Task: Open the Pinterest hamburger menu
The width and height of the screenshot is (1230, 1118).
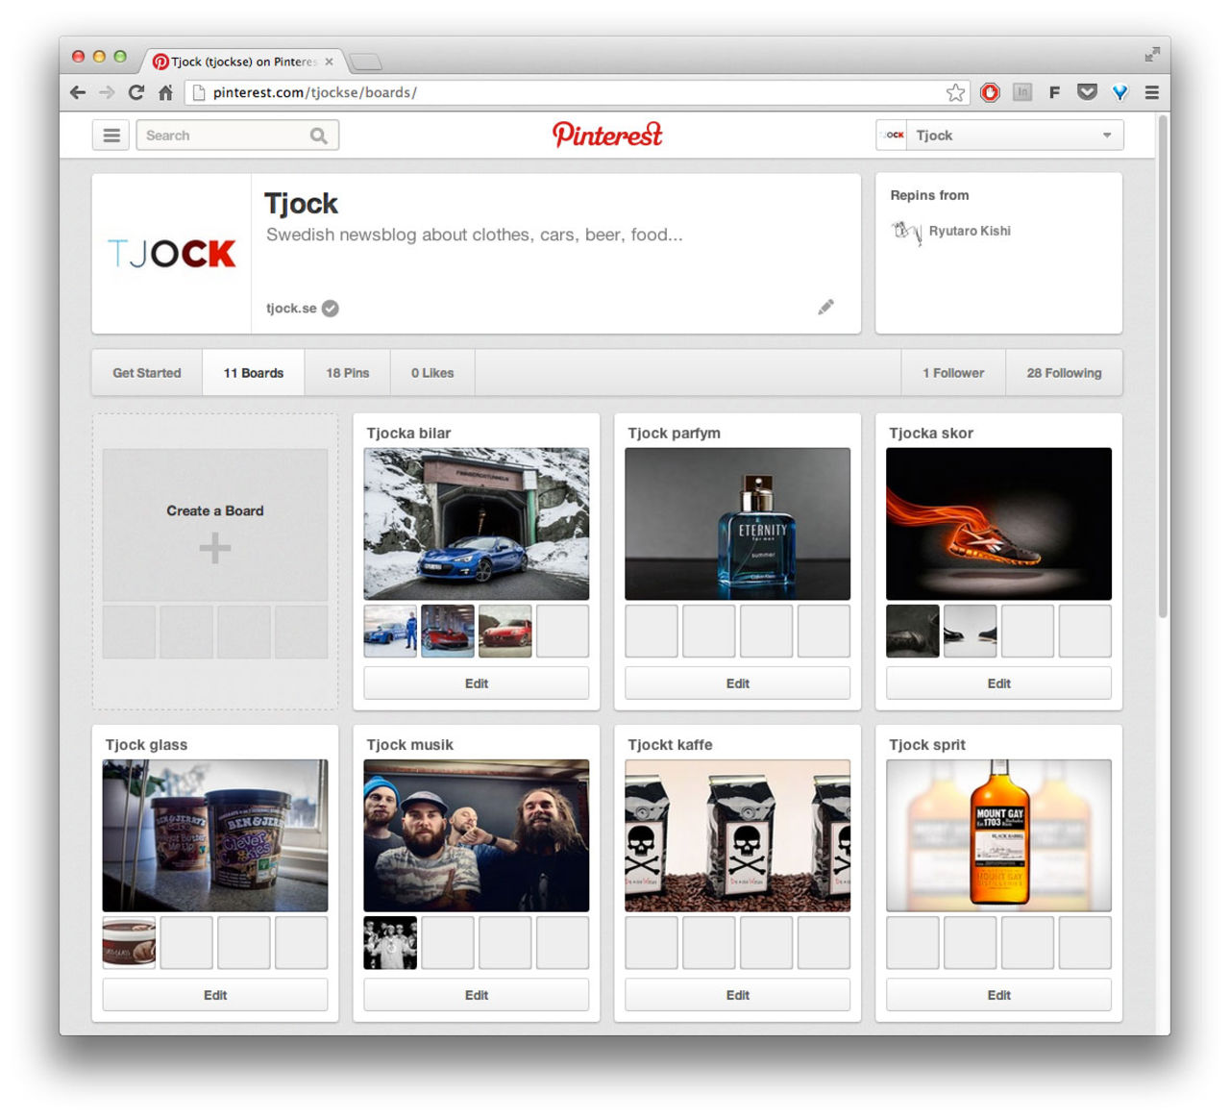Action: (111, 136)
